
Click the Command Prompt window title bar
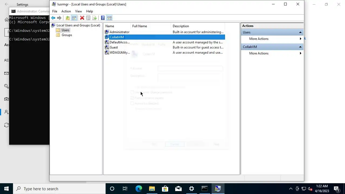click(x=29, y=11)
